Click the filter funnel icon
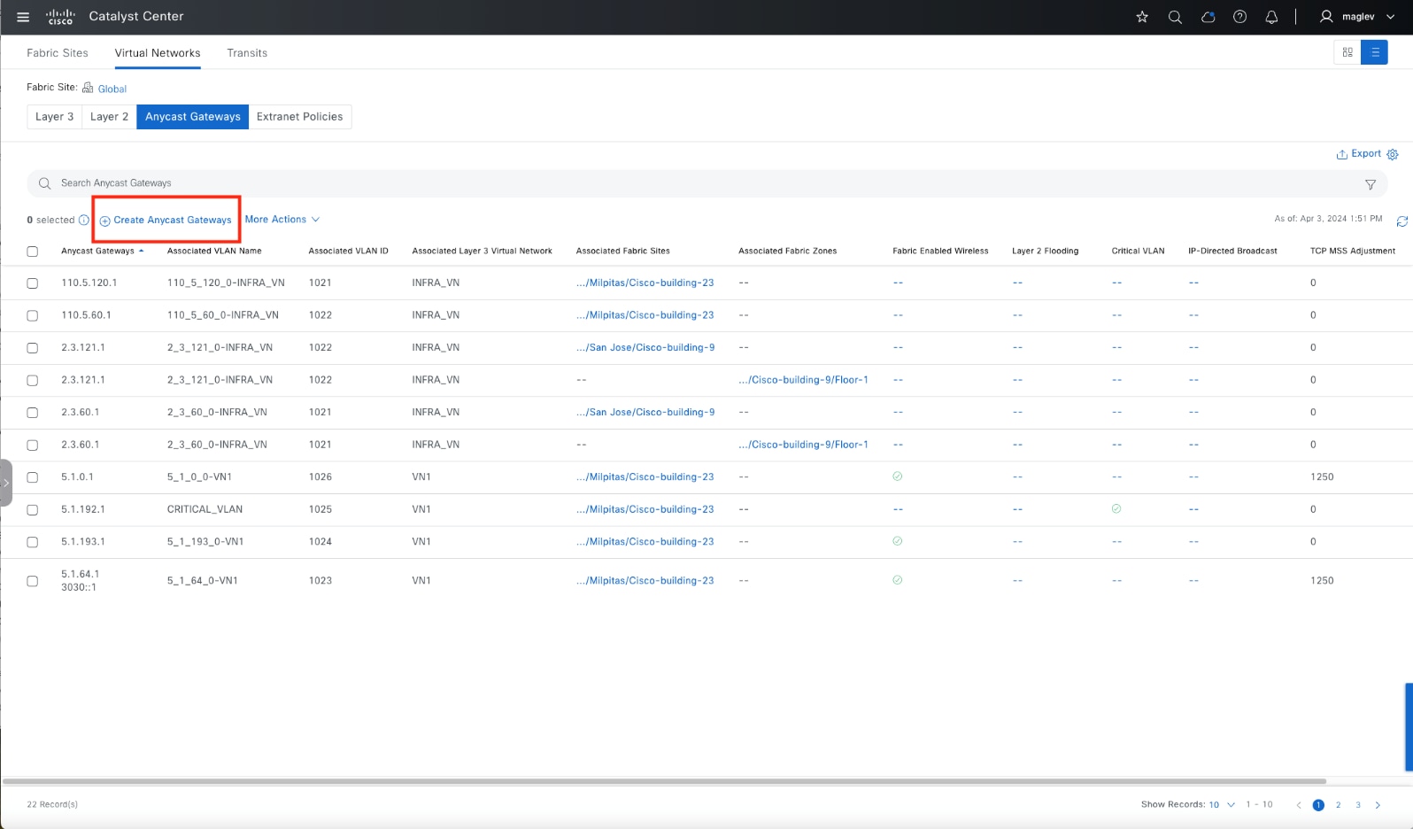Image resolution: width=1413 pixels, height=829 pixels. [x=1370, y=184]
